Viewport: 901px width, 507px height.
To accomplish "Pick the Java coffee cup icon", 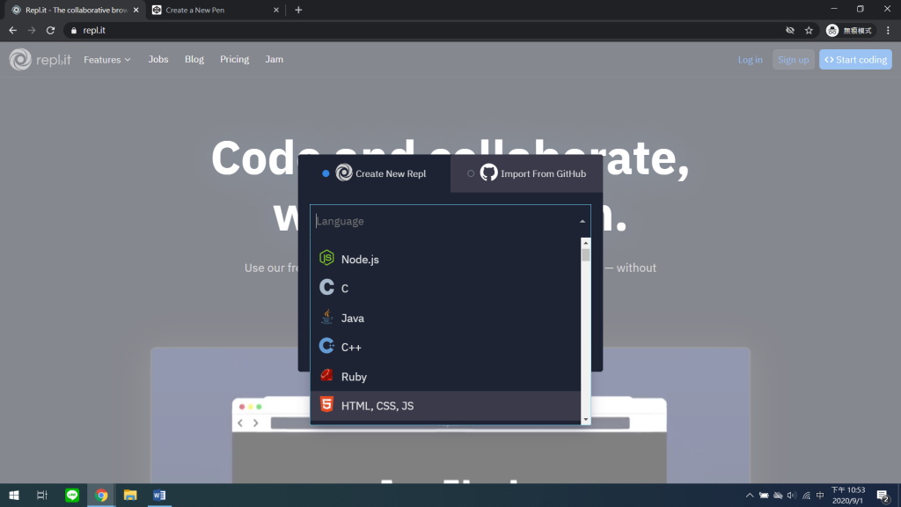I will (326, 317).
